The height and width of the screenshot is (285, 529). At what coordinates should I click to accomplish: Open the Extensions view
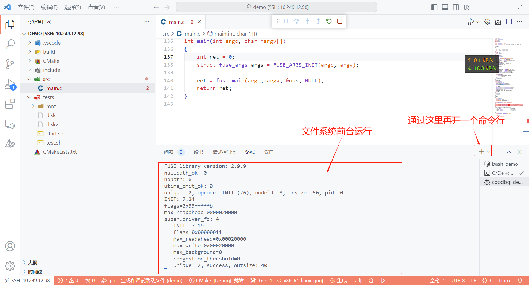tap(10, 104)
